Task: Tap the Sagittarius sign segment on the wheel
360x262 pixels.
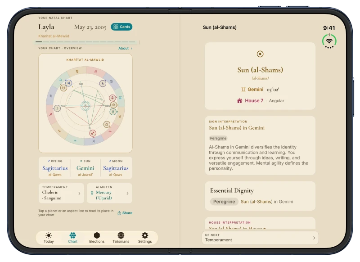Action: pyautogui.click(x=50, y=114)
